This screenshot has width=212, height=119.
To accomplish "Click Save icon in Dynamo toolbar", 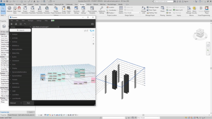I will click(x=21, y=24).
